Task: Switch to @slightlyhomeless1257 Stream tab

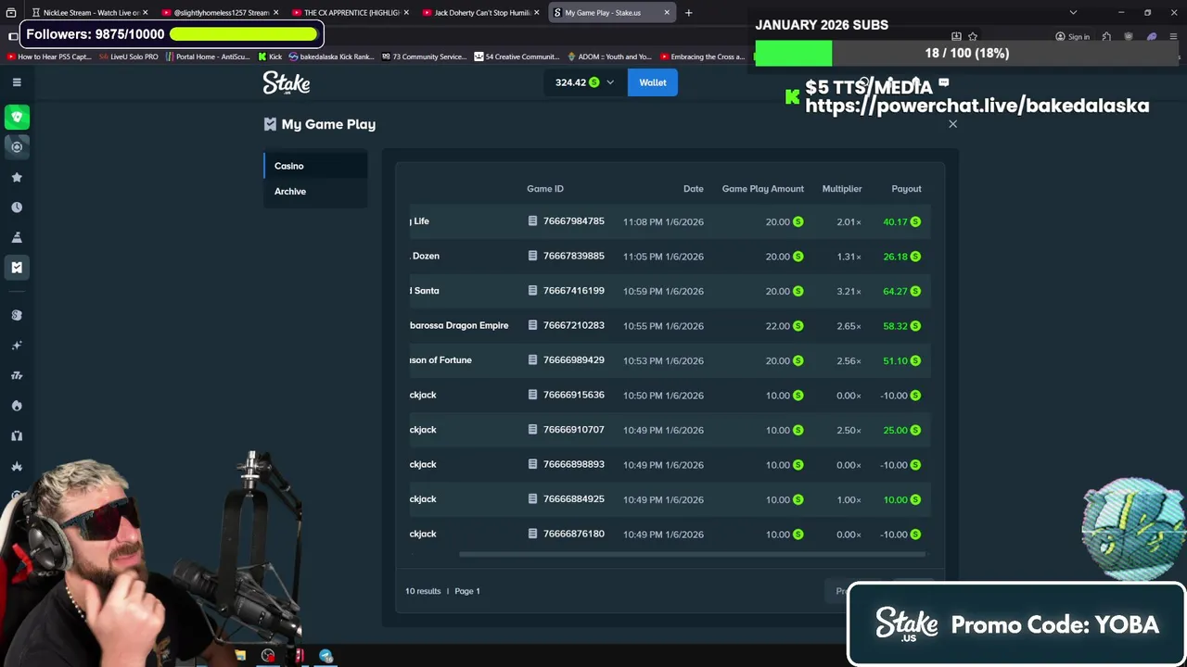Action: click(221, 13)
